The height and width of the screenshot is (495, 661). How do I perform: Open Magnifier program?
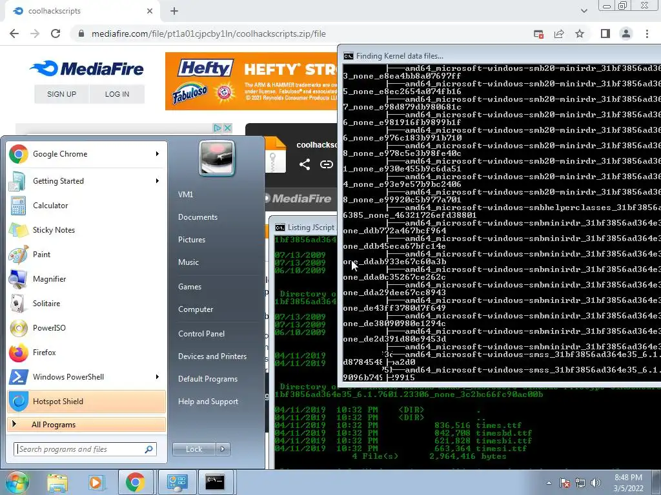click(x=86, y=278)
